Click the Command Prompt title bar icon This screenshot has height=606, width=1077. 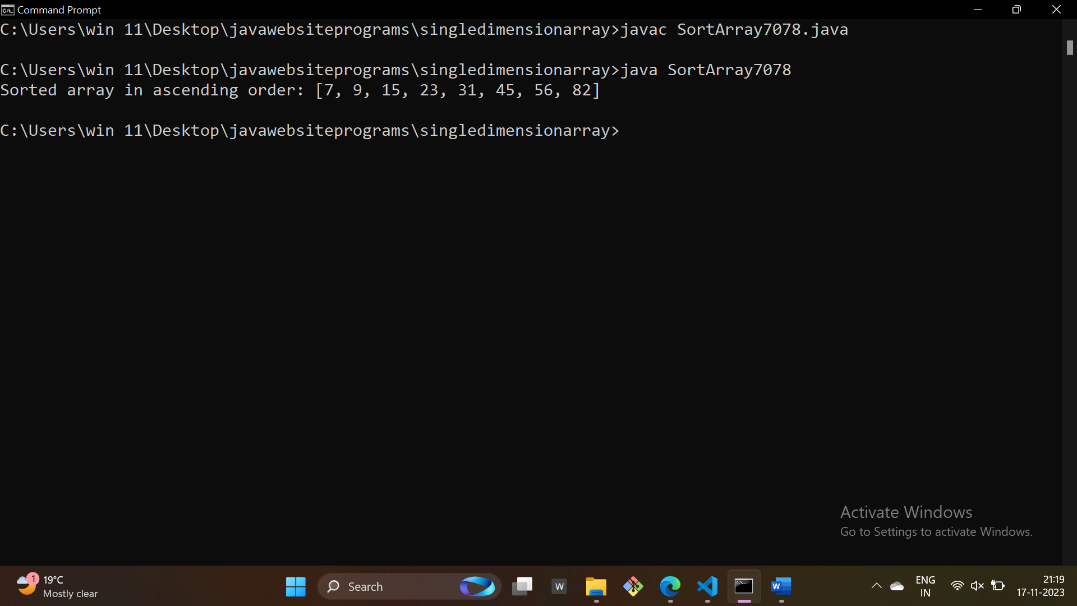(7, 10)
